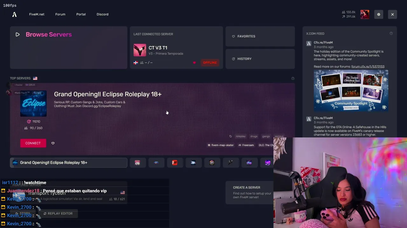
Task: Favorite Eclipse Roleplay with heart icon
Action: point(53,143)
